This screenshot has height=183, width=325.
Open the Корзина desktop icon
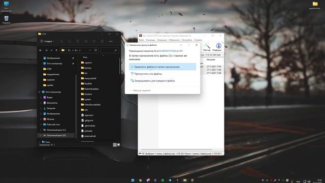(x=6, y=20)
